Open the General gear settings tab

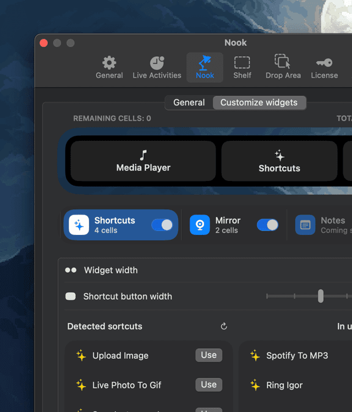(x=109, y=67)
